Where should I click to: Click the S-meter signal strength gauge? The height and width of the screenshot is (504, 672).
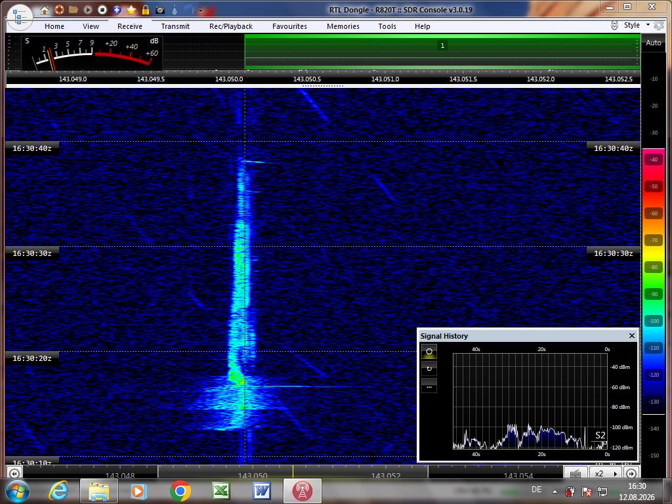[x=92, y=53]
